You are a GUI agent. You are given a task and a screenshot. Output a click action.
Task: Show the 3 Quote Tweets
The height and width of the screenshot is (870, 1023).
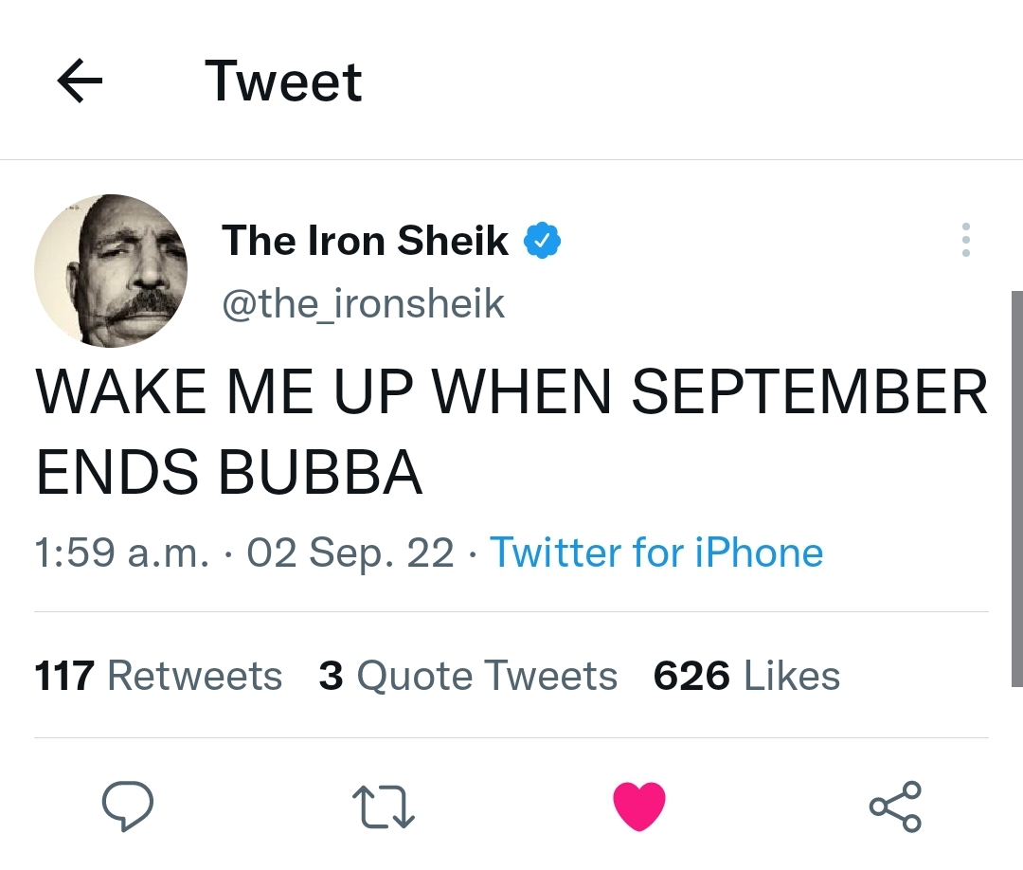click(468, 676)
